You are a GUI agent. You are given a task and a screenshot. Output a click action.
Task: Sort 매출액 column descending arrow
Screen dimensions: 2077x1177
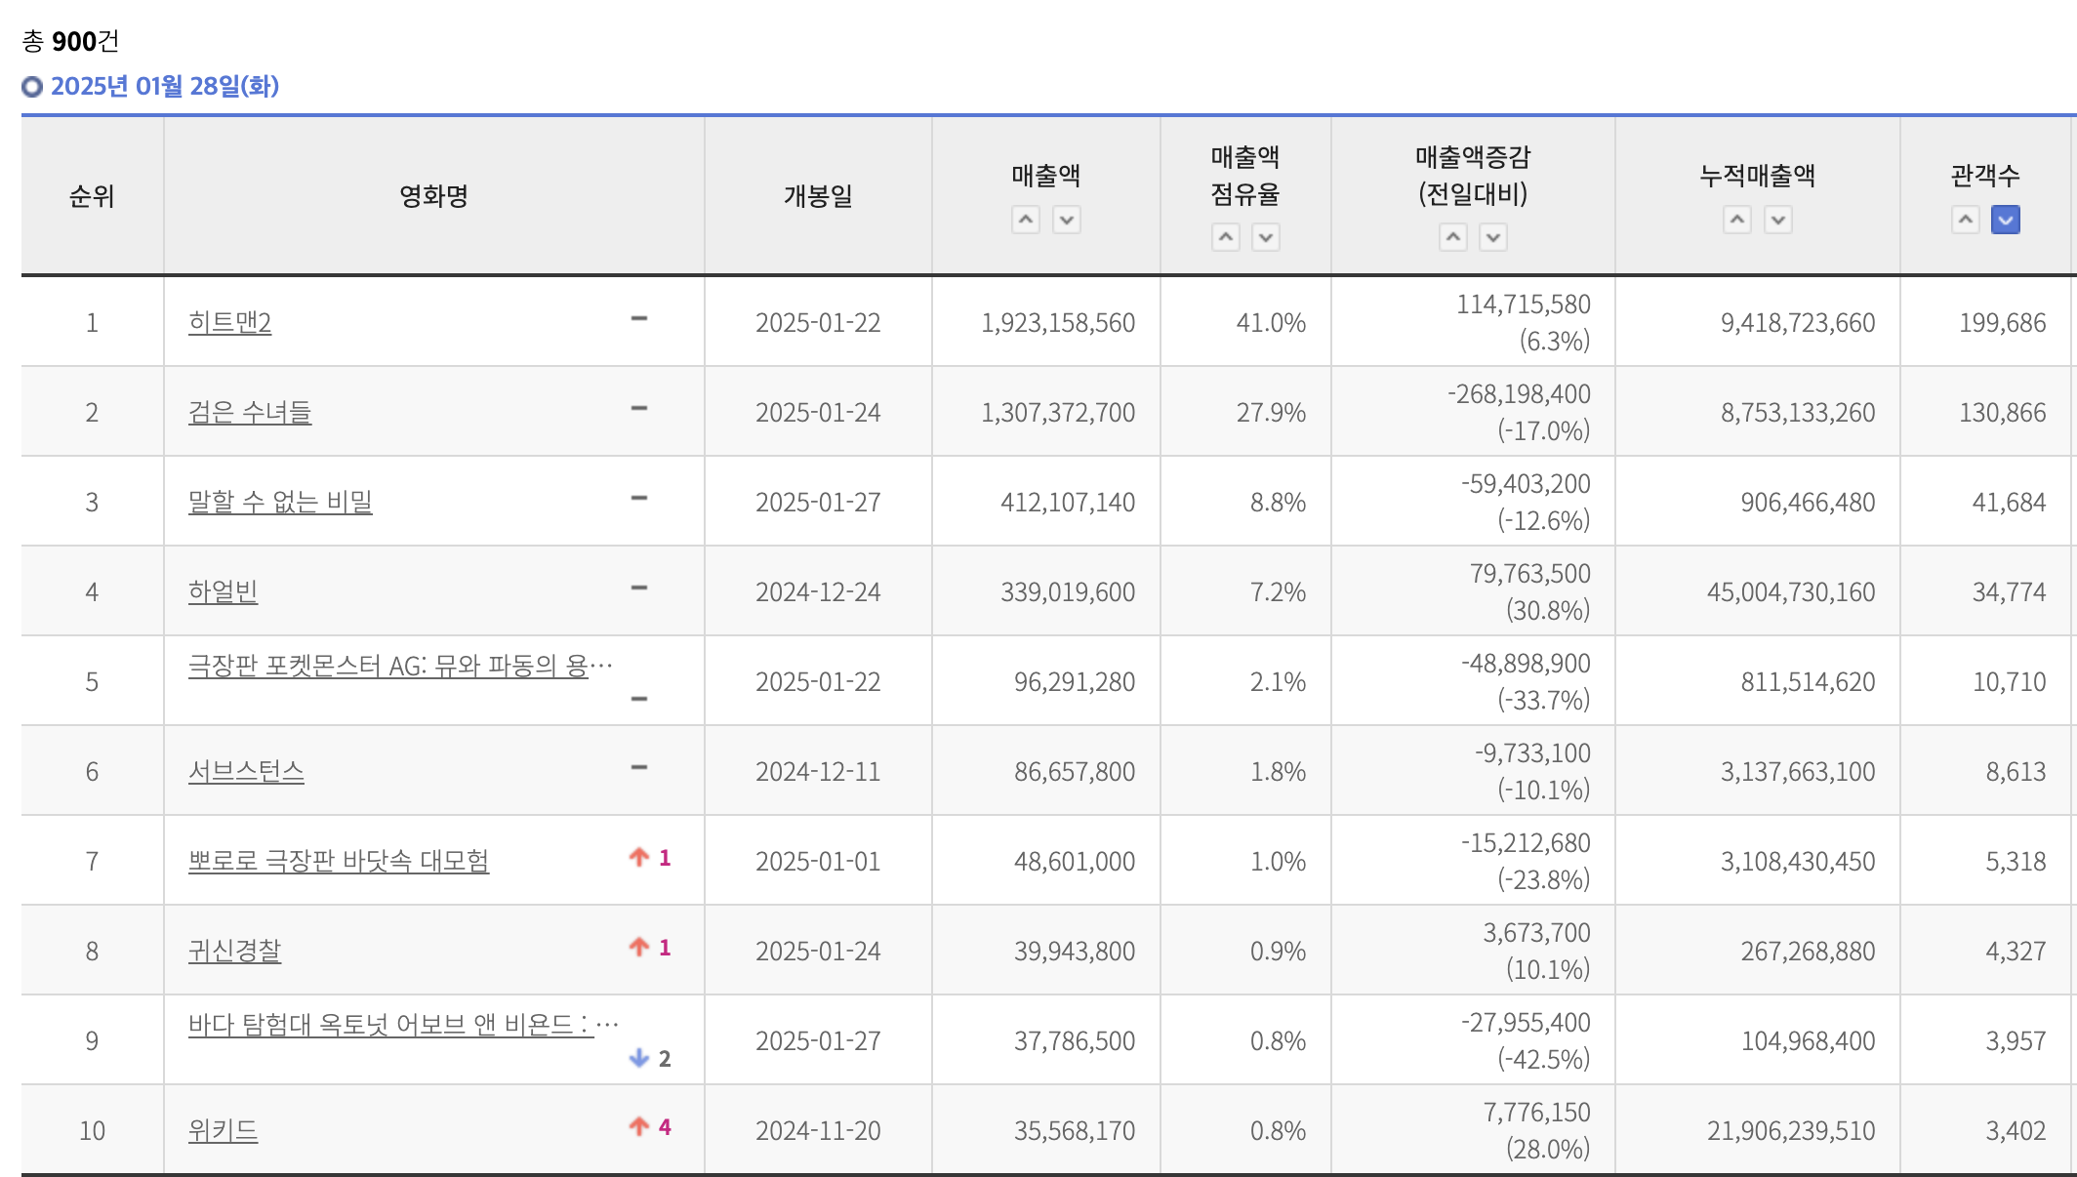click(x=1067, y=220)
